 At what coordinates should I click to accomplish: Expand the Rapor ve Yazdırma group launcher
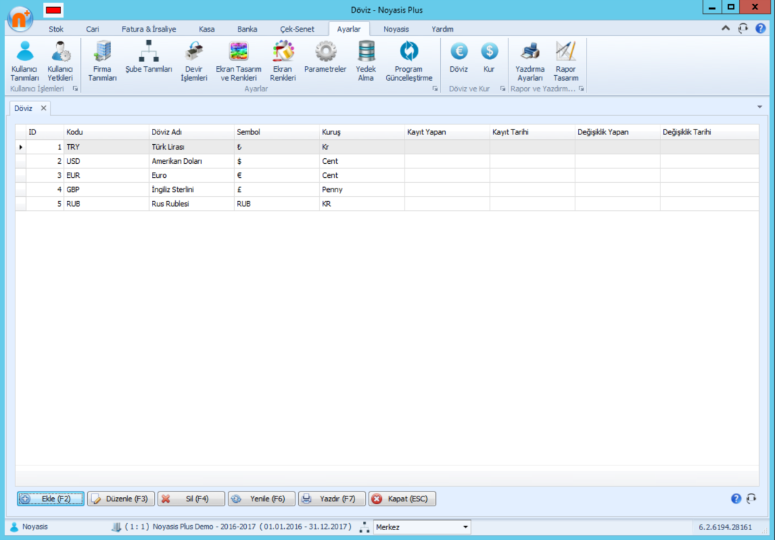(581, 89)
